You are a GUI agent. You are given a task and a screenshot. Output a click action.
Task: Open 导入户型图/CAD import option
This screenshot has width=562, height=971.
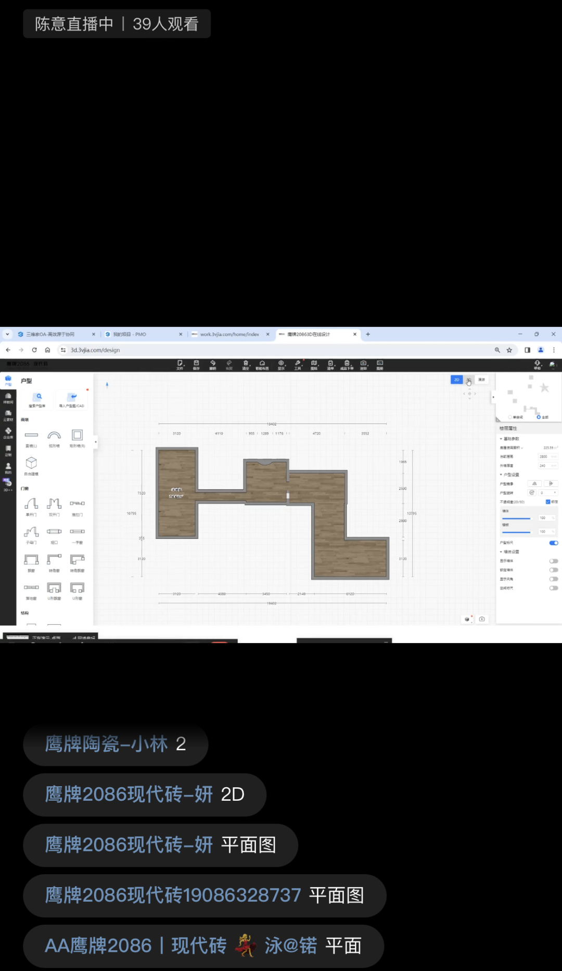[x=72, y=399]
